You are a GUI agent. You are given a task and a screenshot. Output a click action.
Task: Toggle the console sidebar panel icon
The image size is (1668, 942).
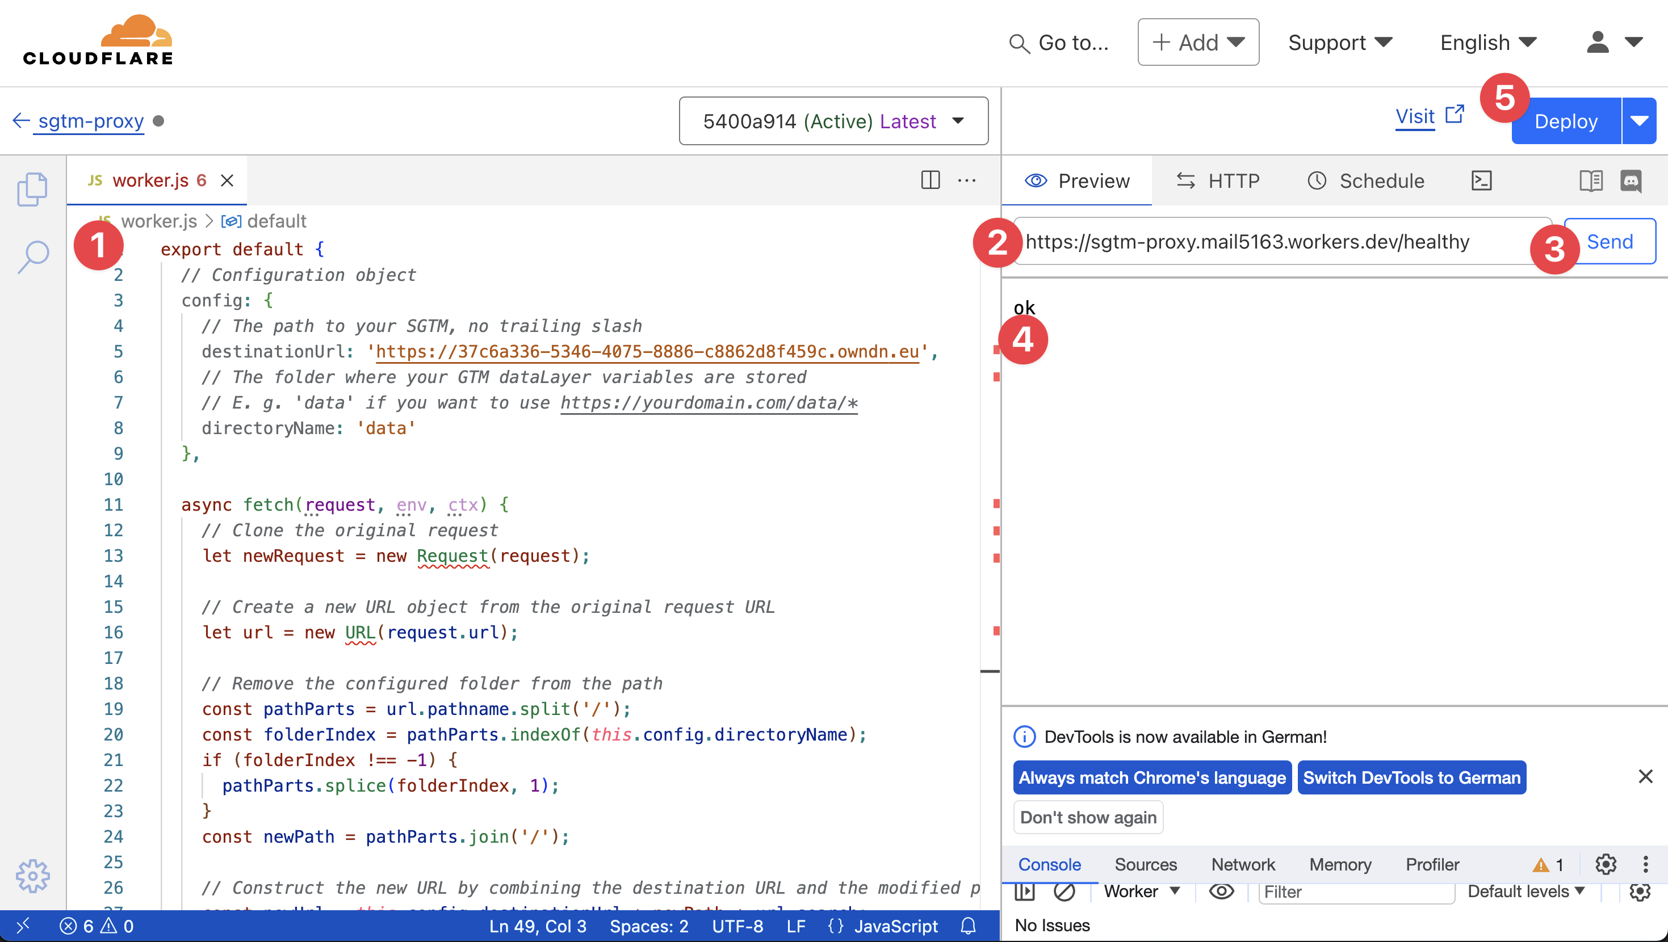click(x=1025, y=891)
